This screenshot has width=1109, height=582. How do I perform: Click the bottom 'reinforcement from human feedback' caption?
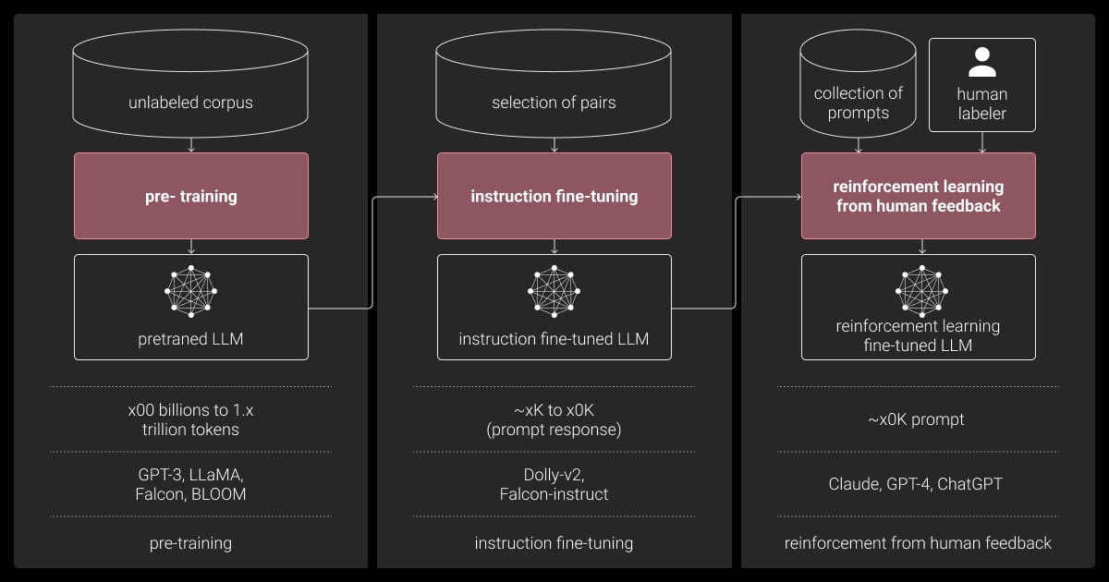(918, 543)
